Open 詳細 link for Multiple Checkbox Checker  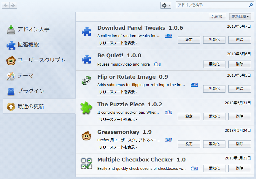pos(194,168)
